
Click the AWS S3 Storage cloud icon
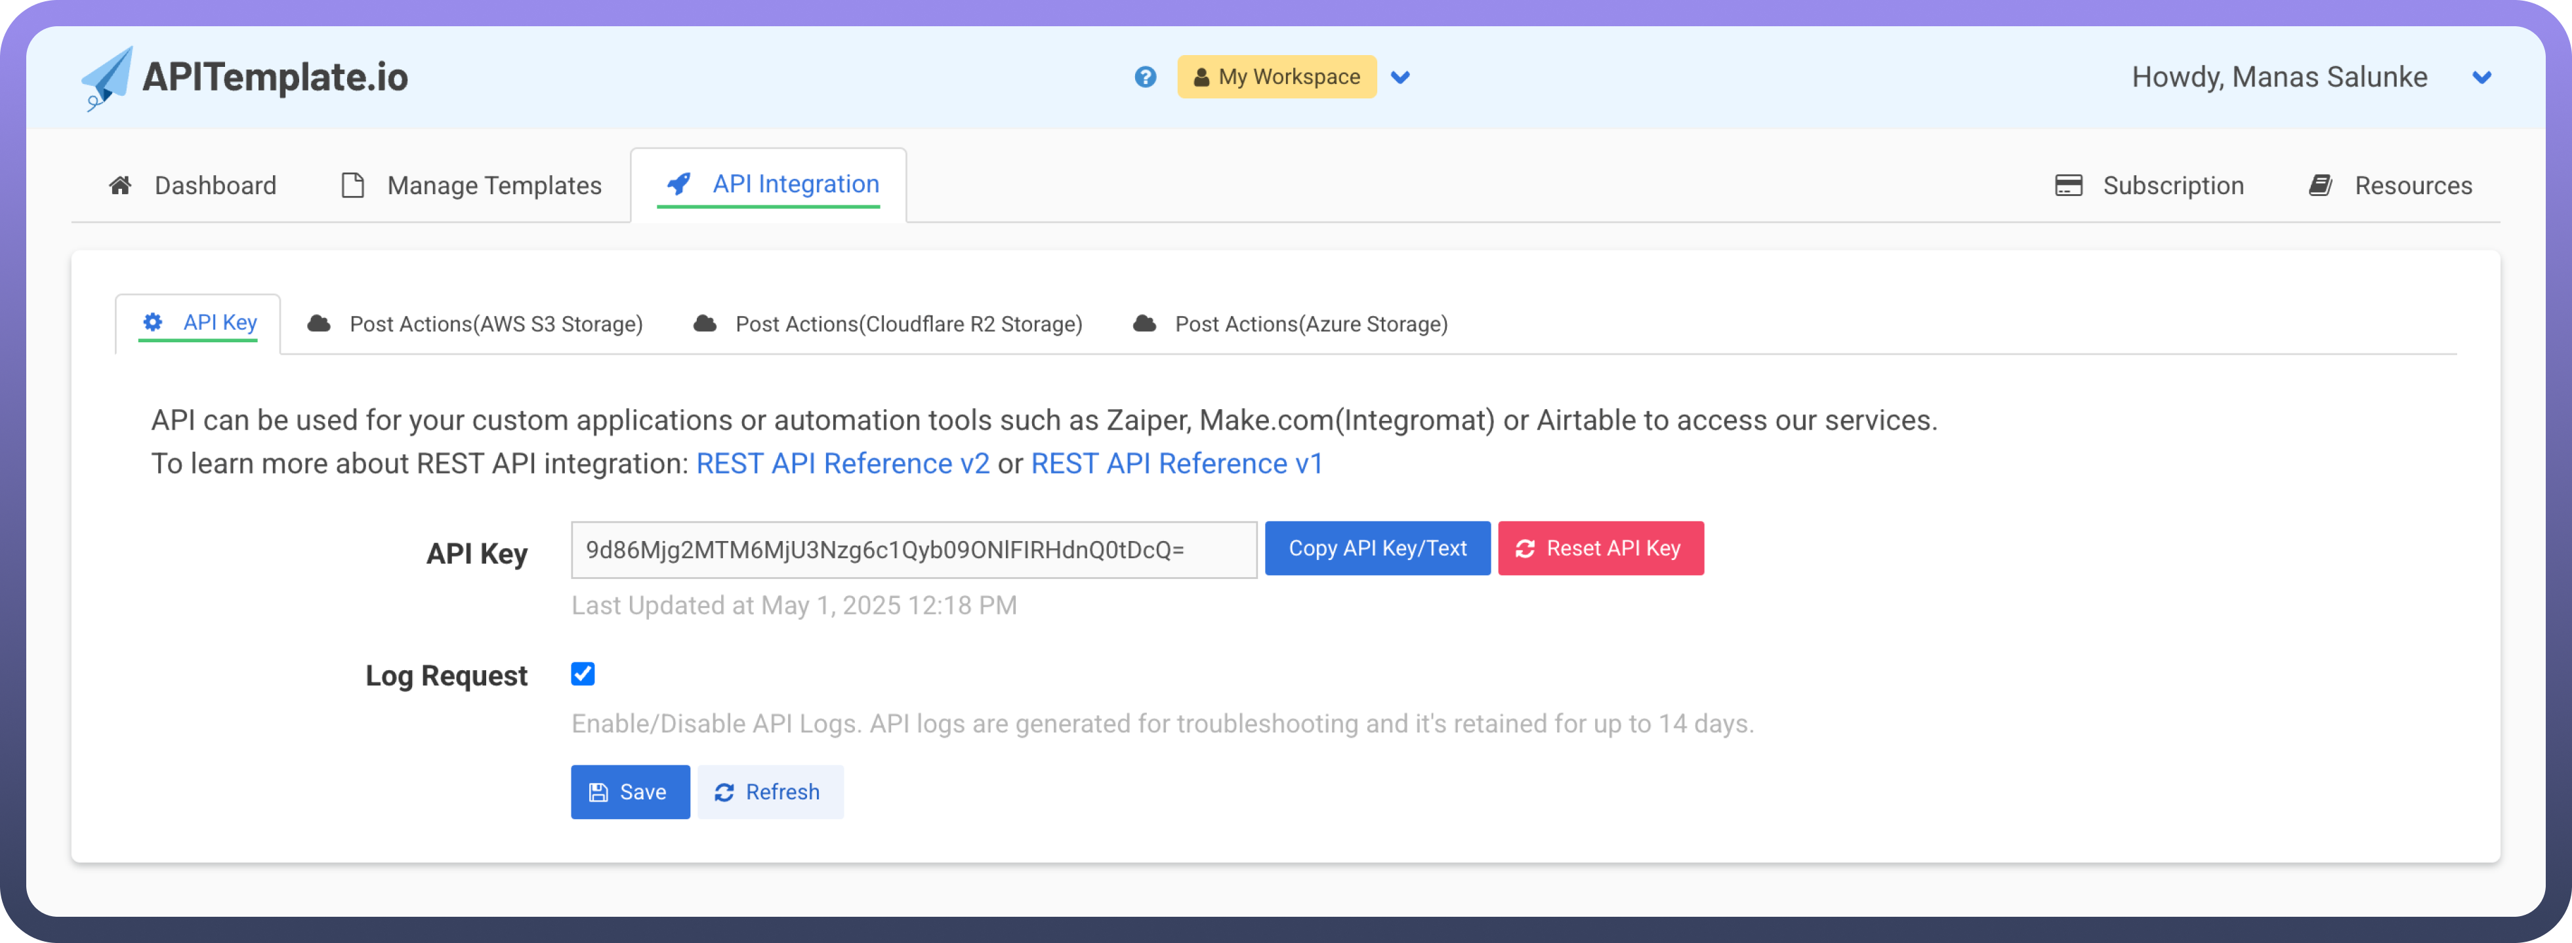318,323
